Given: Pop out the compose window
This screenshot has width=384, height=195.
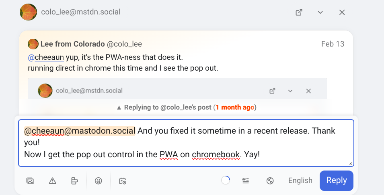Looking at the screenshot, I should click(x=299, y=12).
